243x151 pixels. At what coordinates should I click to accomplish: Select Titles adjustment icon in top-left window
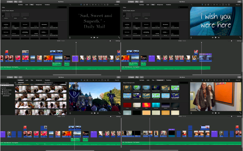tap(81, 5)
